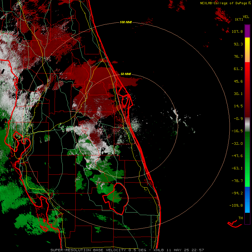Select the 107.8 velocity scale value
Viewport: 252px width, 252px height.
pyautogui.click(x=237, y=31)
